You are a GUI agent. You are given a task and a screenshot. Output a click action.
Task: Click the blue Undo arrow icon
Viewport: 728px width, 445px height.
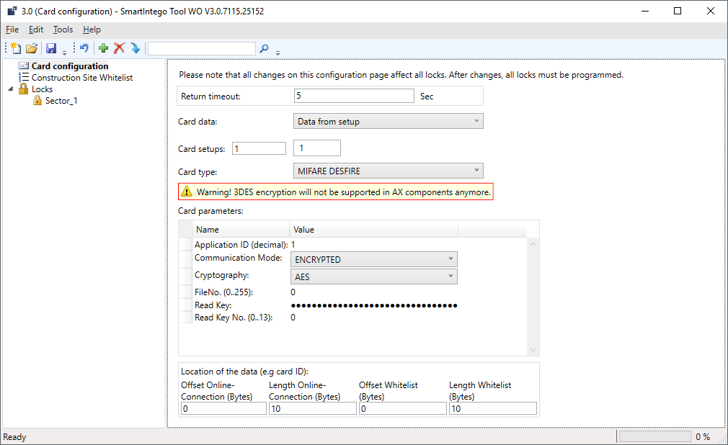click(84, 48)
